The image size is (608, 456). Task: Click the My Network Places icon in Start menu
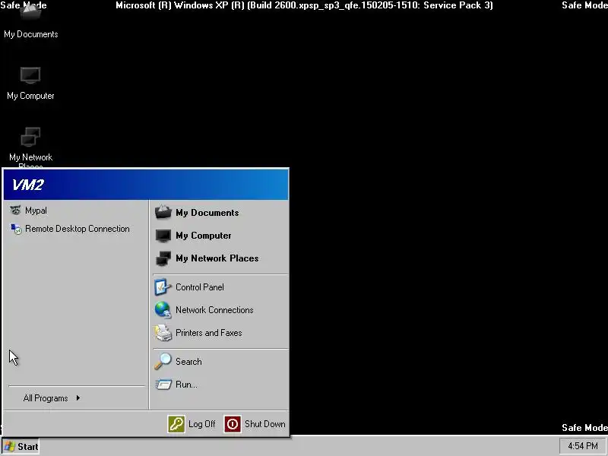tap(163, 258)
